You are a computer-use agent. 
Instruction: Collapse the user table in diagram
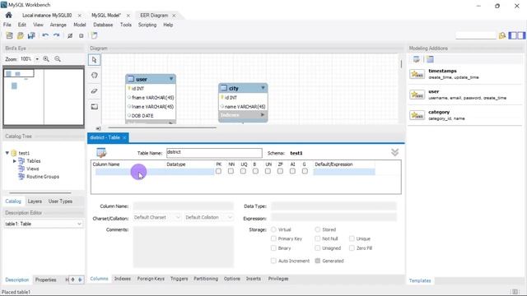171,79
